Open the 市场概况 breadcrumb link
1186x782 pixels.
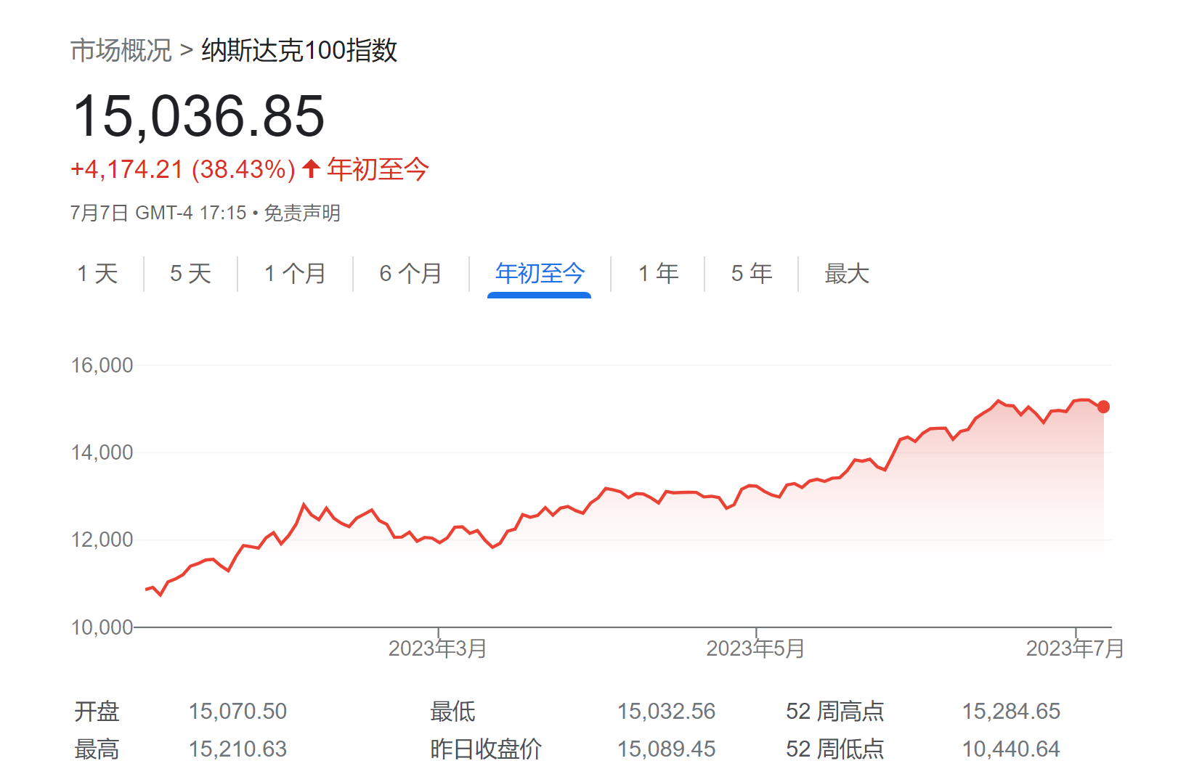(121, 51)
